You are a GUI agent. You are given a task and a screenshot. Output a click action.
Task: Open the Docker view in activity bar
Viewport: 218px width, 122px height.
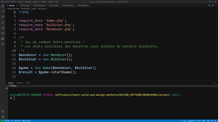(x=3, y=39)
